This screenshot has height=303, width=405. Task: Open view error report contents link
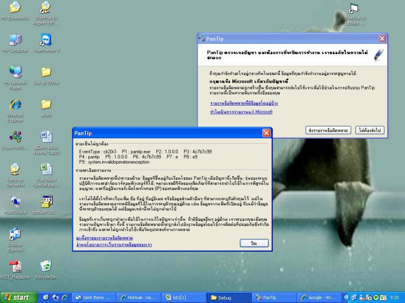click(x=104, y=238)
